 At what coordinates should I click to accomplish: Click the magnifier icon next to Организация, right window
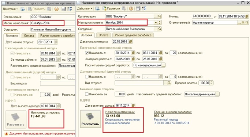[x=160, y=16]
